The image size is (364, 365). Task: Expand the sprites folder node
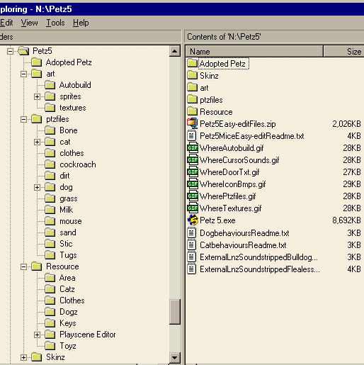37,96
